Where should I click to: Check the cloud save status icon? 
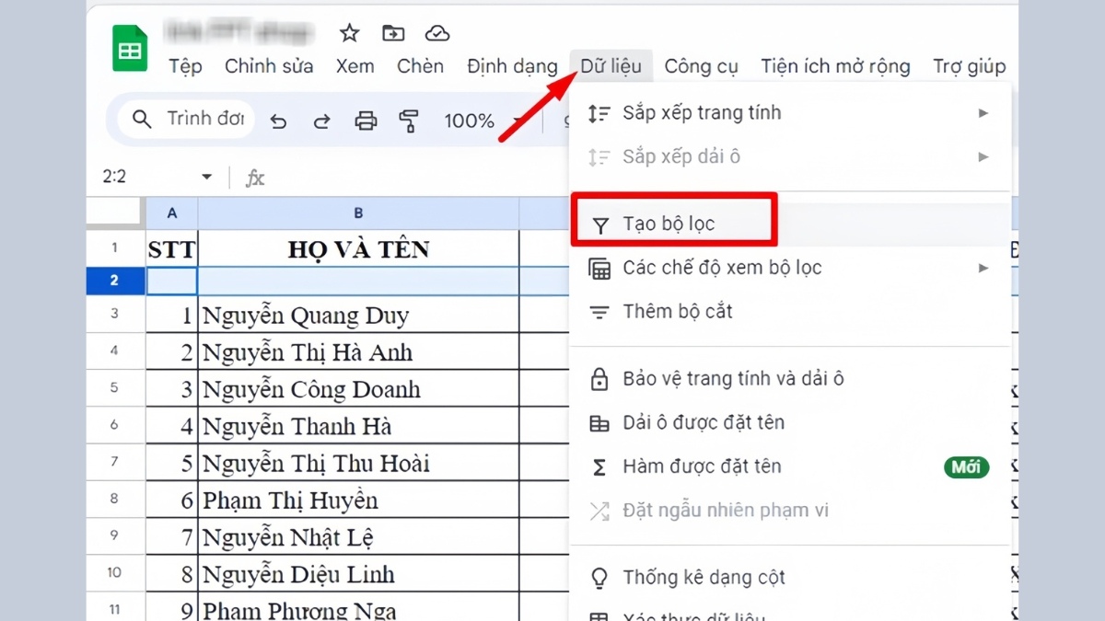tap(436, 34)
